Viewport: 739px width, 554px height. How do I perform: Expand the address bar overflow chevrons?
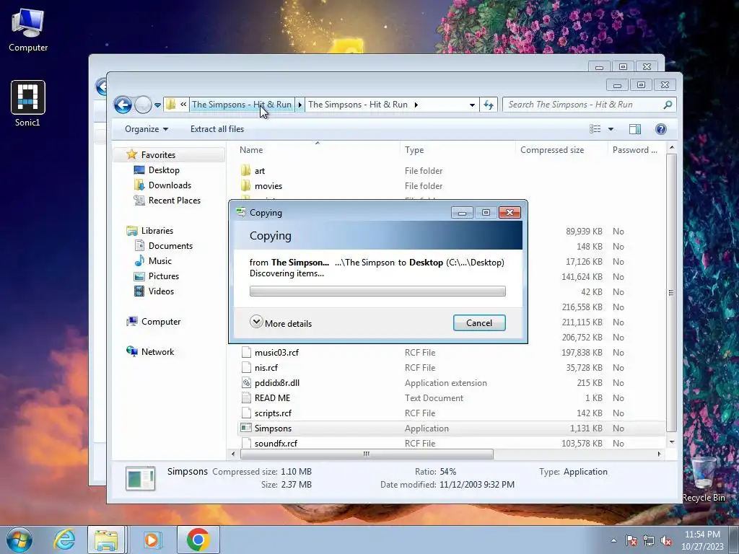pyautogui.click(x=183, y=105)
